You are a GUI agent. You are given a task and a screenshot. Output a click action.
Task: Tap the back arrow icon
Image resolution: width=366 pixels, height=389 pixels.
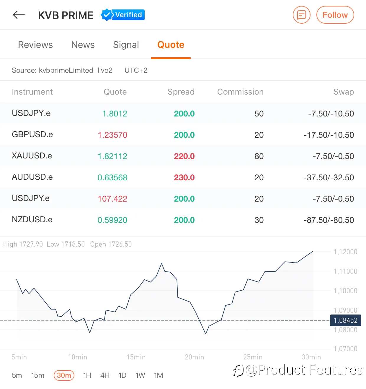[19, 15]
